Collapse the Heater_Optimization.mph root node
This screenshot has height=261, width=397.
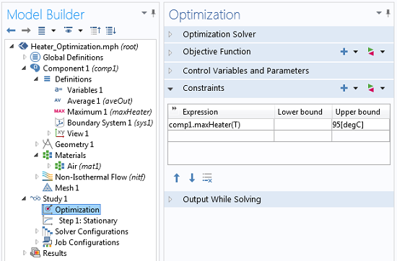click(12, 46)
